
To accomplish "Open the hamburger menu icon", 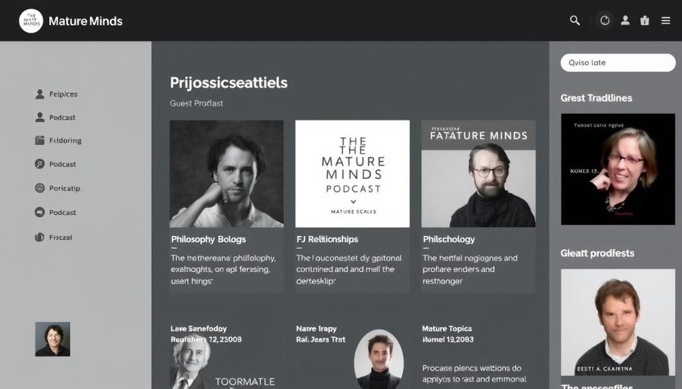I will pyautogui.click(x=665, y=21).
